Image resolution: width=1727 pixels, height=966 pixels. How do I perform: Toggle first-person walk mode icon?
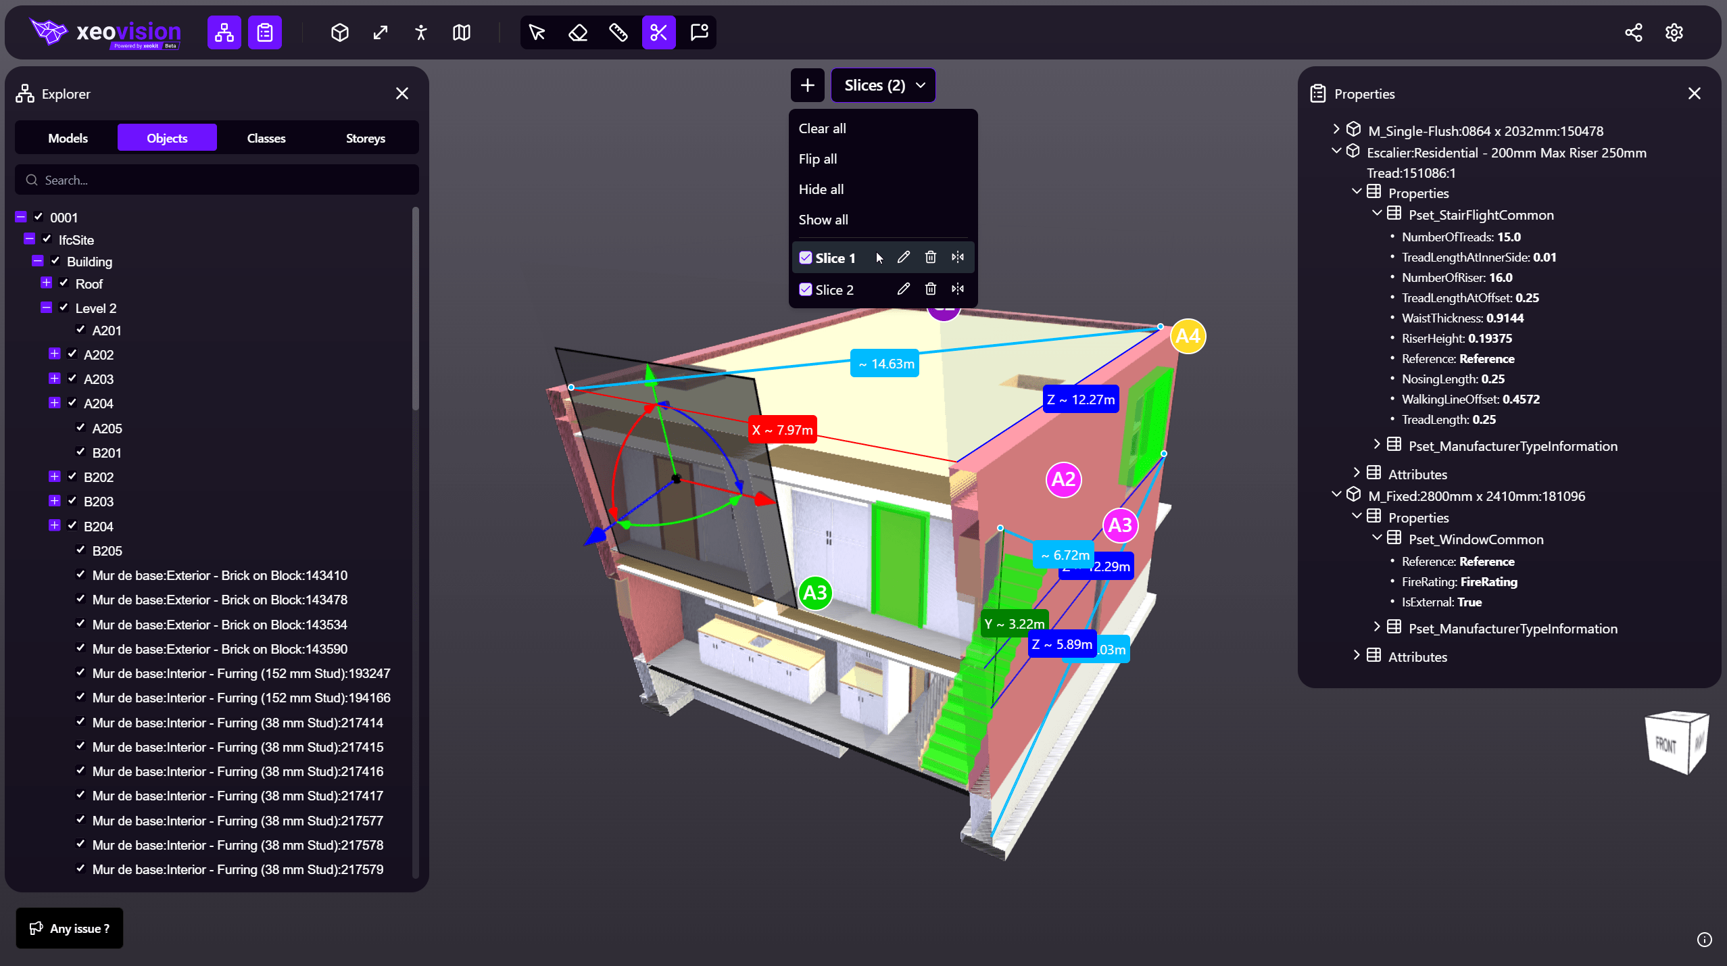pyautogui.click(x=420, y=32)
